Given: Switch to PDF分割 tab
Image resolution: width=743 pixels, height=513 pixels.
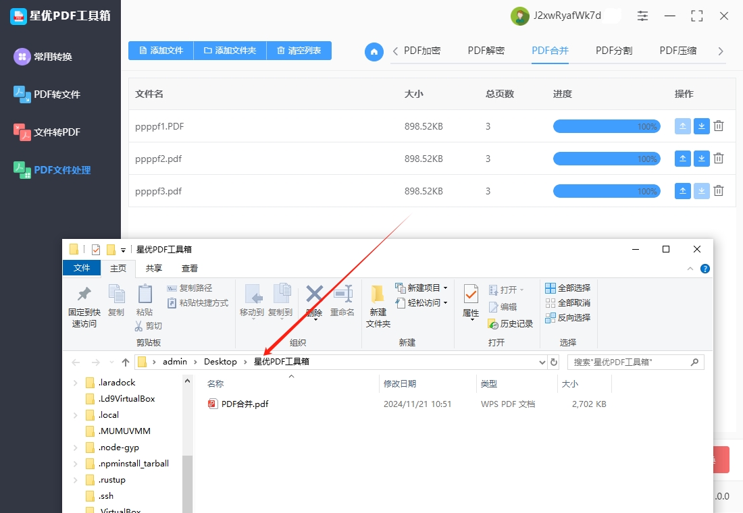Looking at the screenshot, I should (614, 51).
